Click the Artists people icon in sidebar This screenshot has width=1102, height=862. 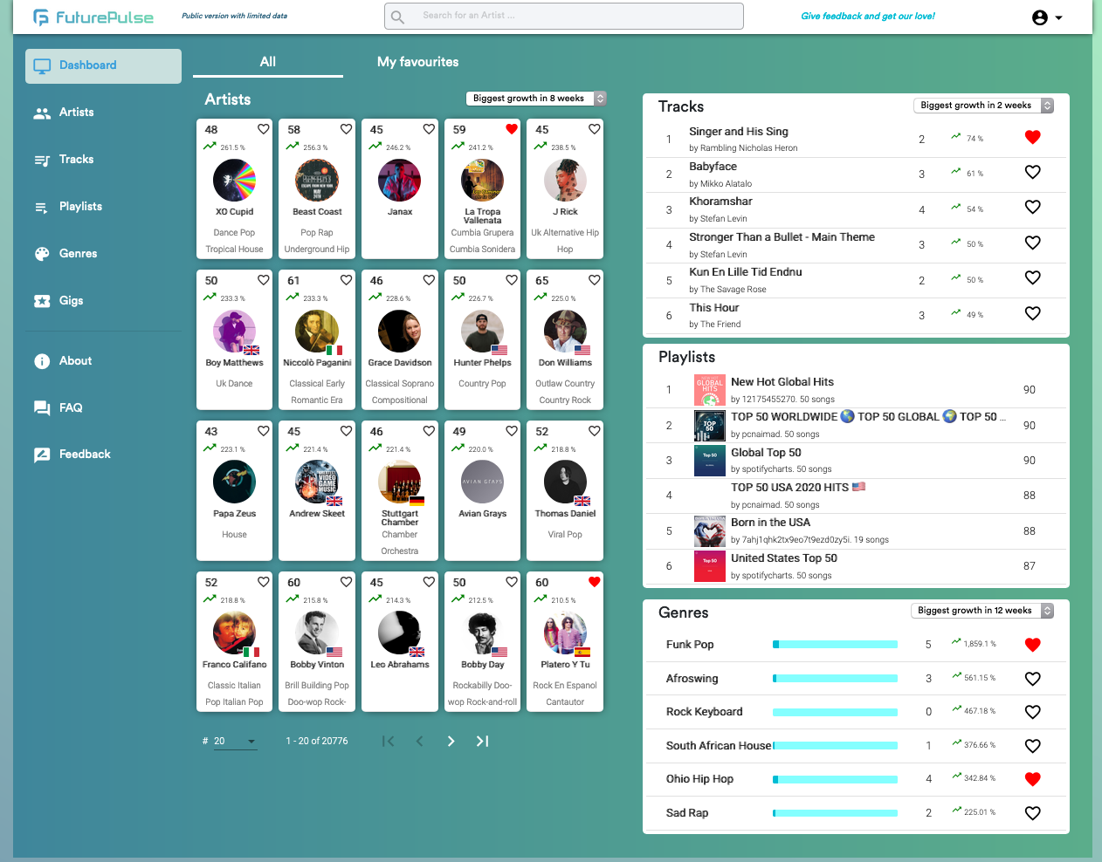coord(42,113)
